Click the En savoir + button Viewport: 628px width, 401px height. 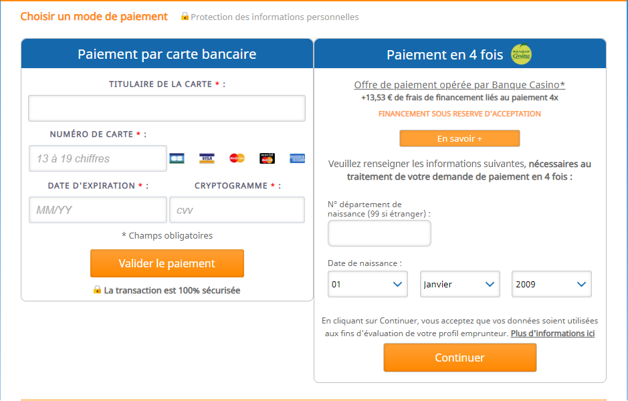pos(459,138)
